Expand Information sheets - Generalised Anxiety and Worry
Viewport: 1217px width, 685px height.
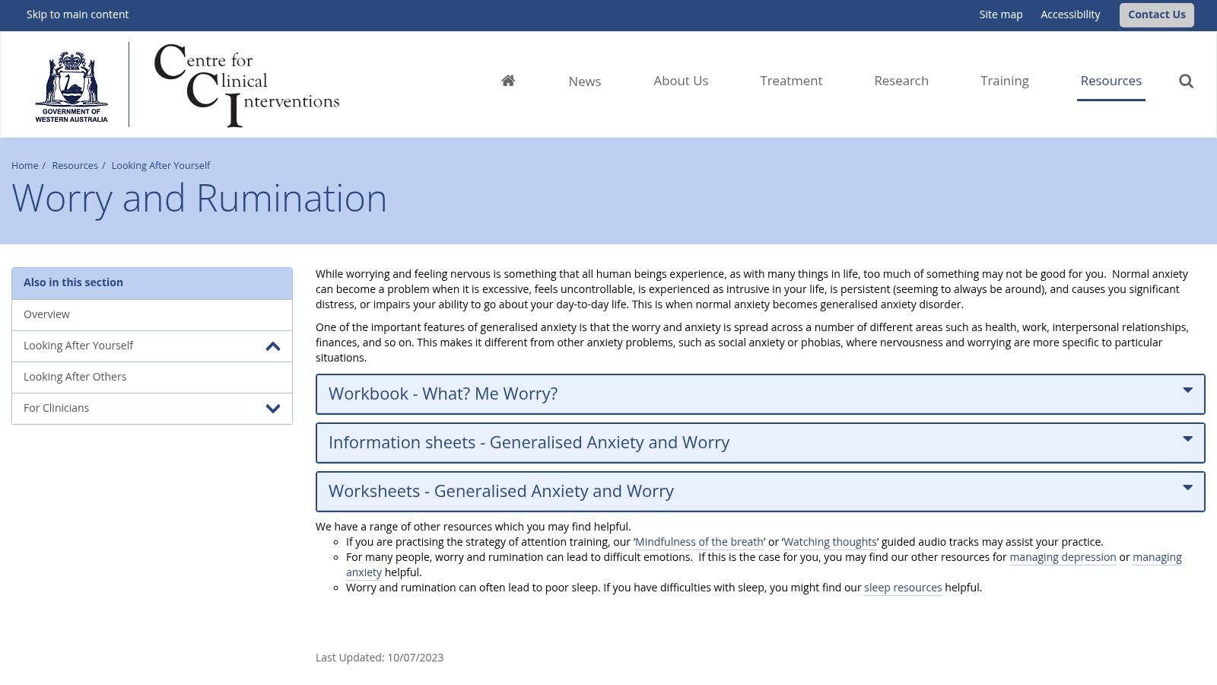point(760,443)
